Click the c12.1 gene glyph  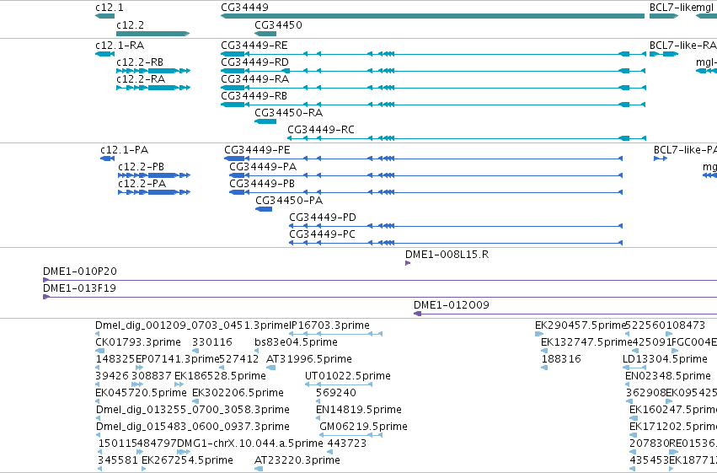[104, 16]
